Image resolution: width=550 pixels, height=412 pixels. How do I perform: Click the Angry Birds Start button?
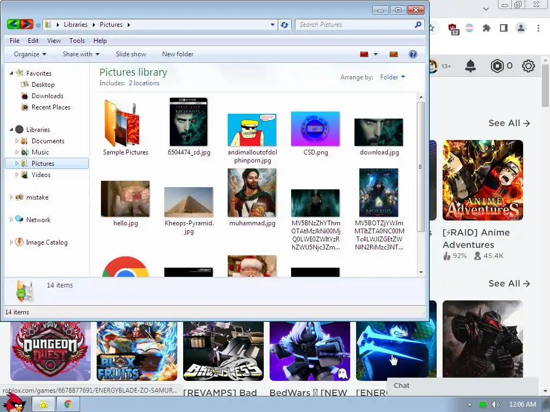[x=15, y=402]
